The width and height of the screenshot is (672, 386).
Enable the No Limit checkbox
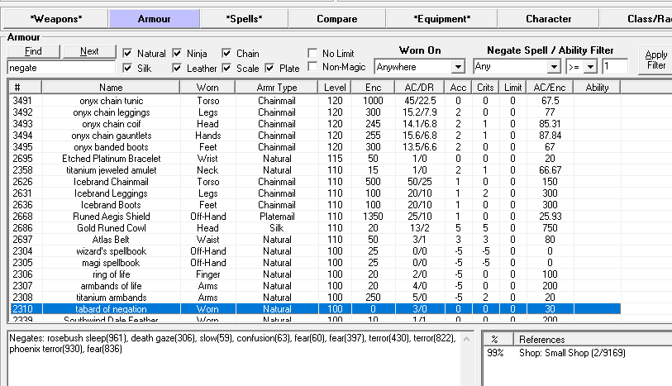(312, 53)
